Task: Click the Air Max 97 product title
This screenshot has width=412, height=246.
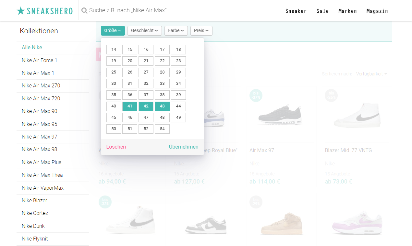Action: pyautogui.click(x=262, y=151)
